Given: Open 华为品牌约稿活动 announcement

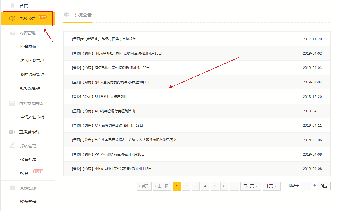Looking at the screenshot, I should coord(107,126).
